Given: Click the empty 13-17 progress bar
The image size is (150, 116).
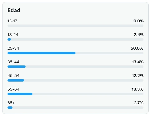Looking at the screenshot, I should (x=75, y=26).
